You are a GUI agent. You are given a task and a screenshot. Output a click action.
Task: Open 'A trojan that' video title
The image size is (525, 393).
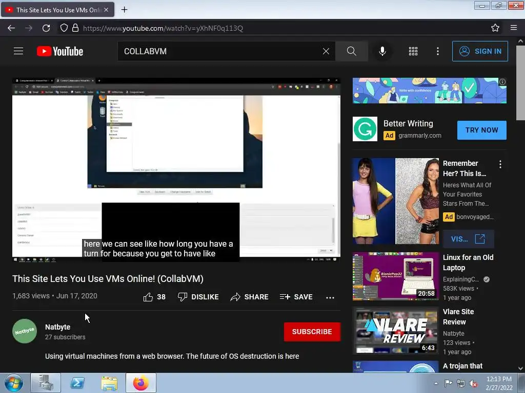point(463,366)
